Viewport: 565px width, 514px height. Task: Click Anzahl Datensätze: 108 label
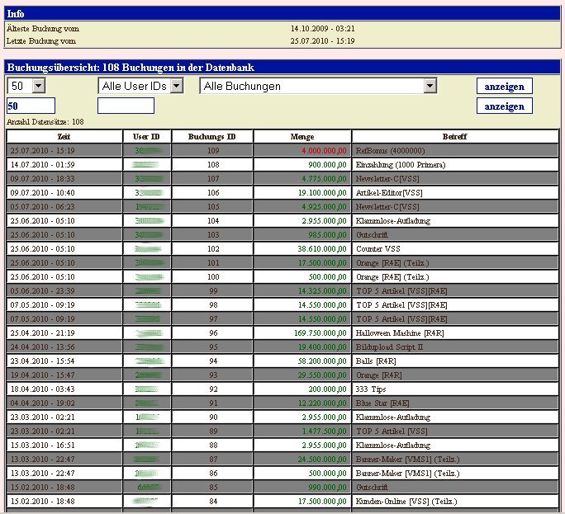point(45,121)
